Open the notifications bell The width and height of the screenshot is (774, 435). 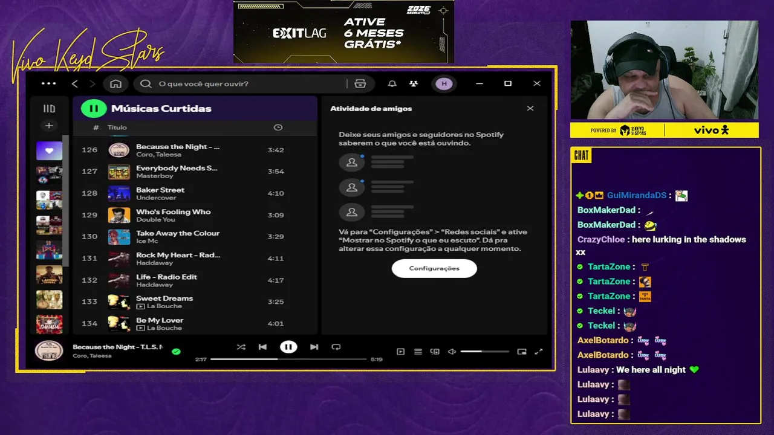pyautogui.click(x=392, y=83)
